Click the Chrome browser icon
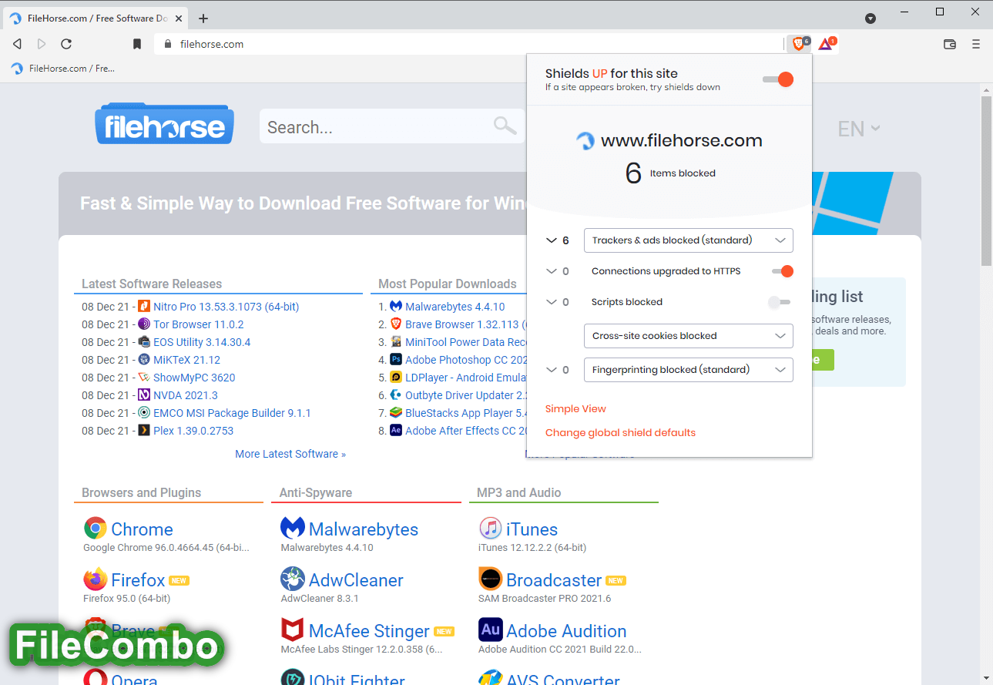993x685 pixels. [96, 529]
